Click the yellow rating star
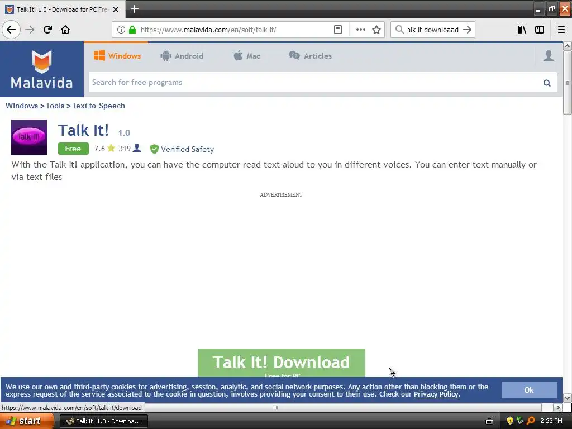Image resolution: width=572 pixels, height=429 pixels. [111, 148]
